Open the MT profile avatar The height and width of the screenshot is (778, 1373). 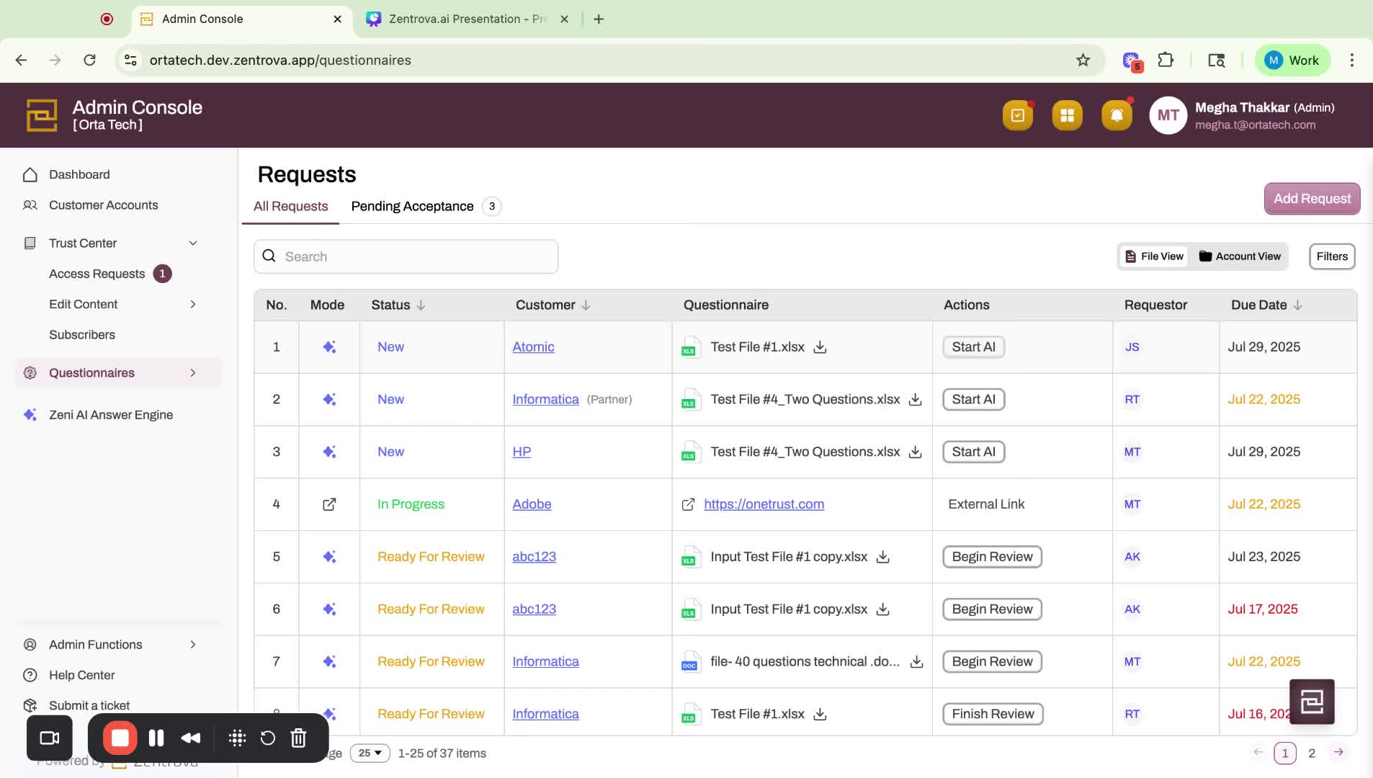click(x=1168, y=115)
